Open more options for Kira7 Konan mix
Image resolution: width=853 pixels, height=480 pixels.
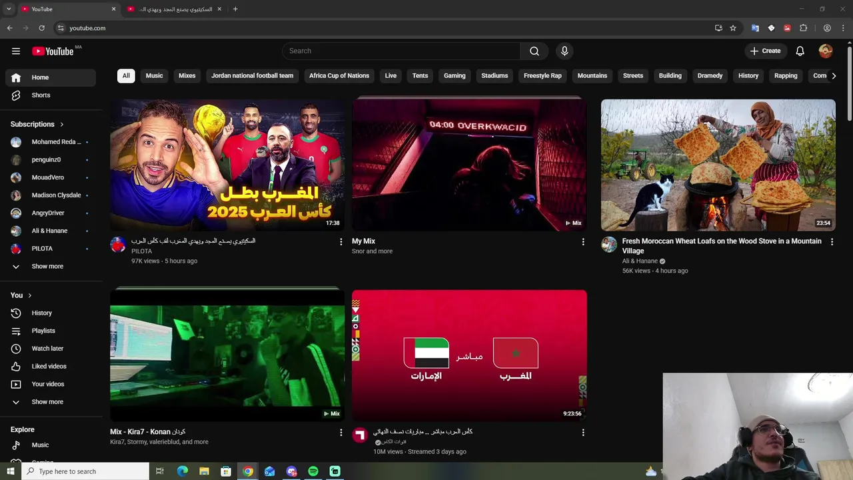coord(341,433)
